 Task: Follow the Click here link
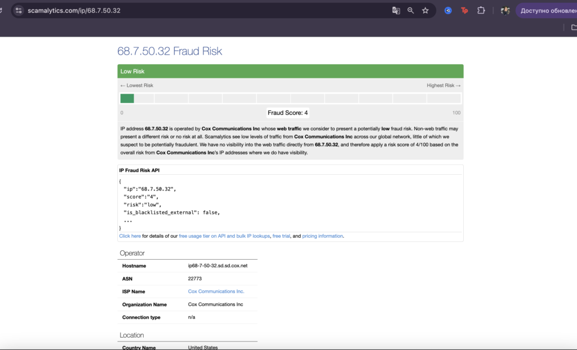(x=130, y=236)
